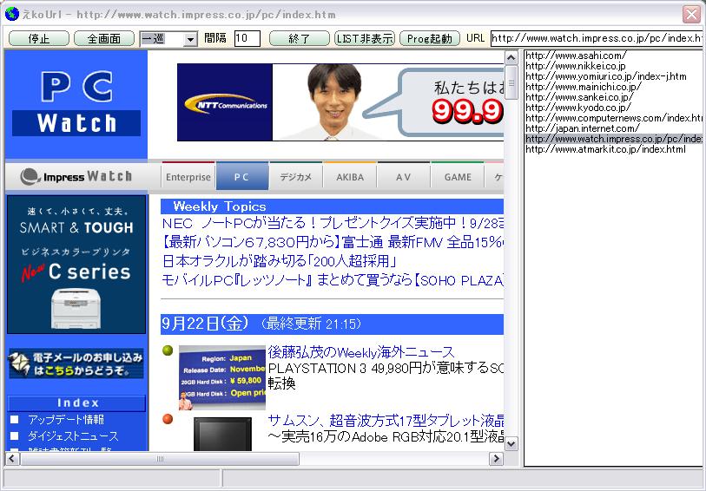
Task: Click the vertical scrollbar thumb
Action: [511, 82]
